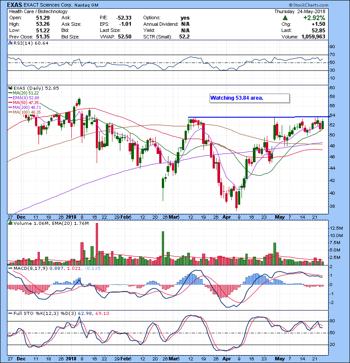Click the Last price 52.85 in the header

pos(318,31)
